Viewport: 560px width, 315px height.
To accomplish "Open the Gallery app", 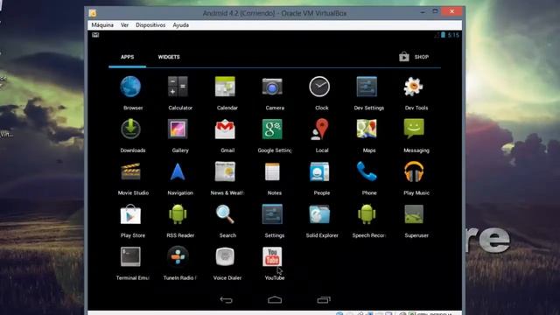I will click(x=178, y=129).
